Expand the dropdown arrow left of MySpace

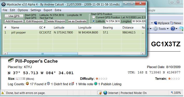click(152, 23)
